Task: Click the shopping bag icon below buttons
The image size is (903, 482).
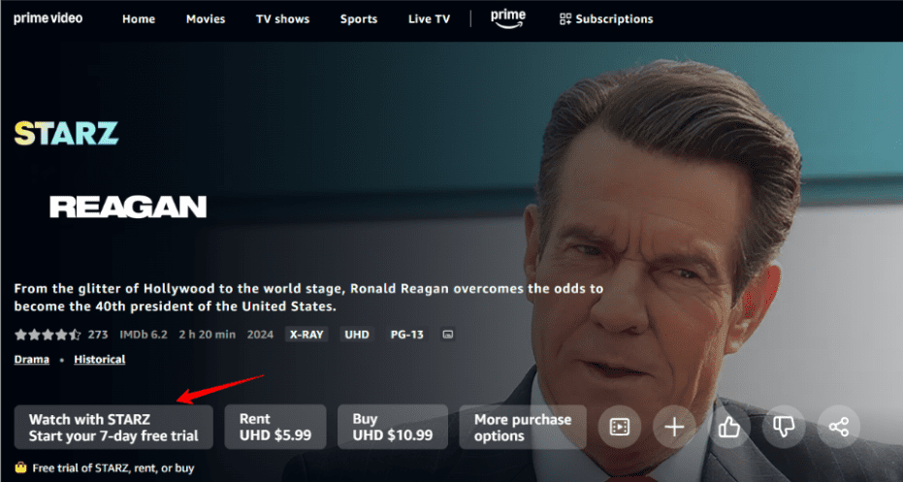Action: tap(20, 467)
